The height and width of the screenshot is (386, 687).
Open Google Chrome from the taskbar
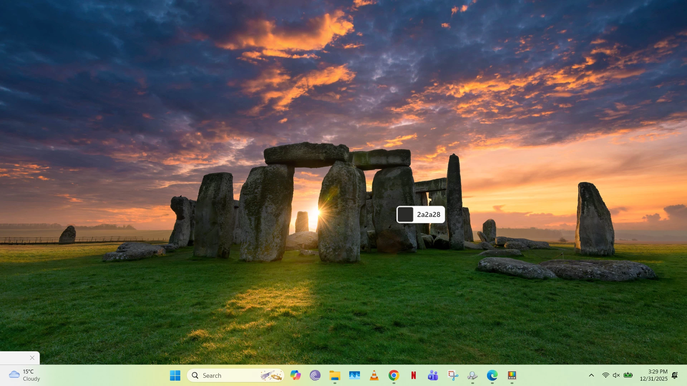[394, 375]
